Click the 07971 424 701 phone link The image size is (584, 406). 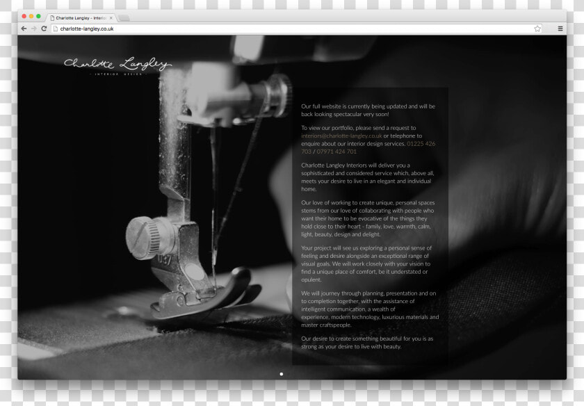coord(336,152)
